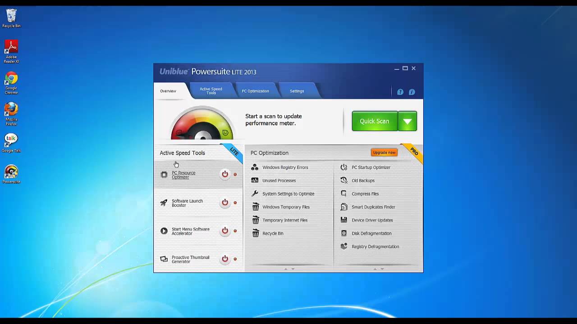The image size is (577, 324).
Task: Click the info icon in header
Action: click(x=412, y=92)
